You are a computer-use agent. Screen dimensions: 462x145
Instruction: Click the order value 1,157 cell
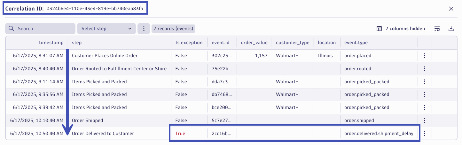click(x=261, y=56)
